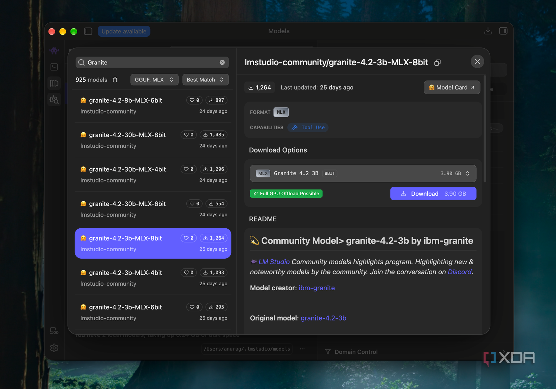
Task: Open the Discover search sidebar icon
Action: coord(54,100)
